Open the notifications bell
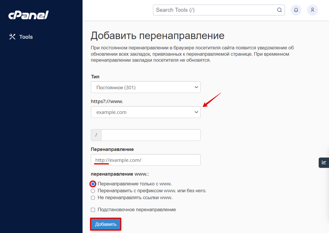Viewport: 329px width, 233px height. (x=296, y=10)
